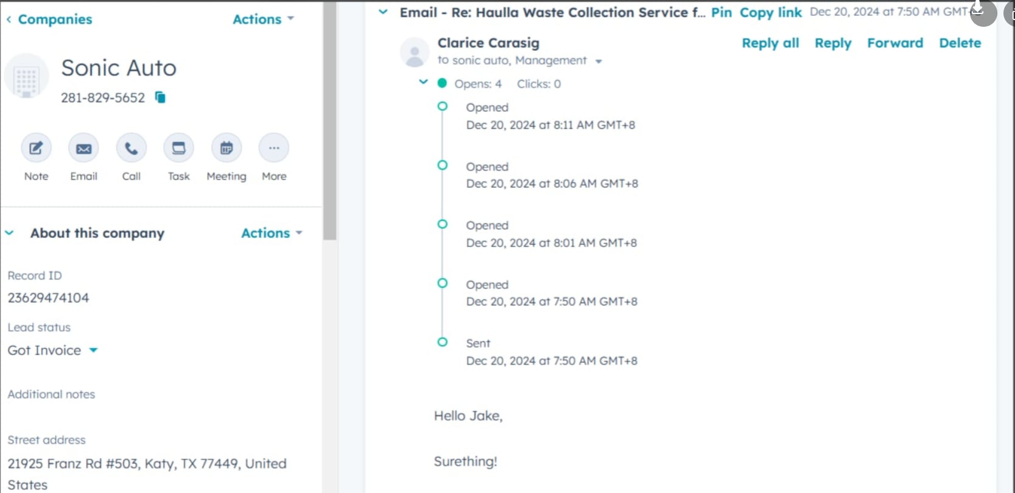Open the top Actions menu beside Companies

pyautogui.click(x=263, y=19)
